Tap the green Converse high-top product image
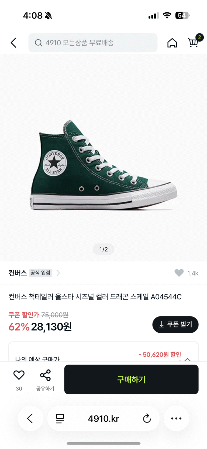The height and width of the screenshot is (449, 207). (x=103, y=165)
